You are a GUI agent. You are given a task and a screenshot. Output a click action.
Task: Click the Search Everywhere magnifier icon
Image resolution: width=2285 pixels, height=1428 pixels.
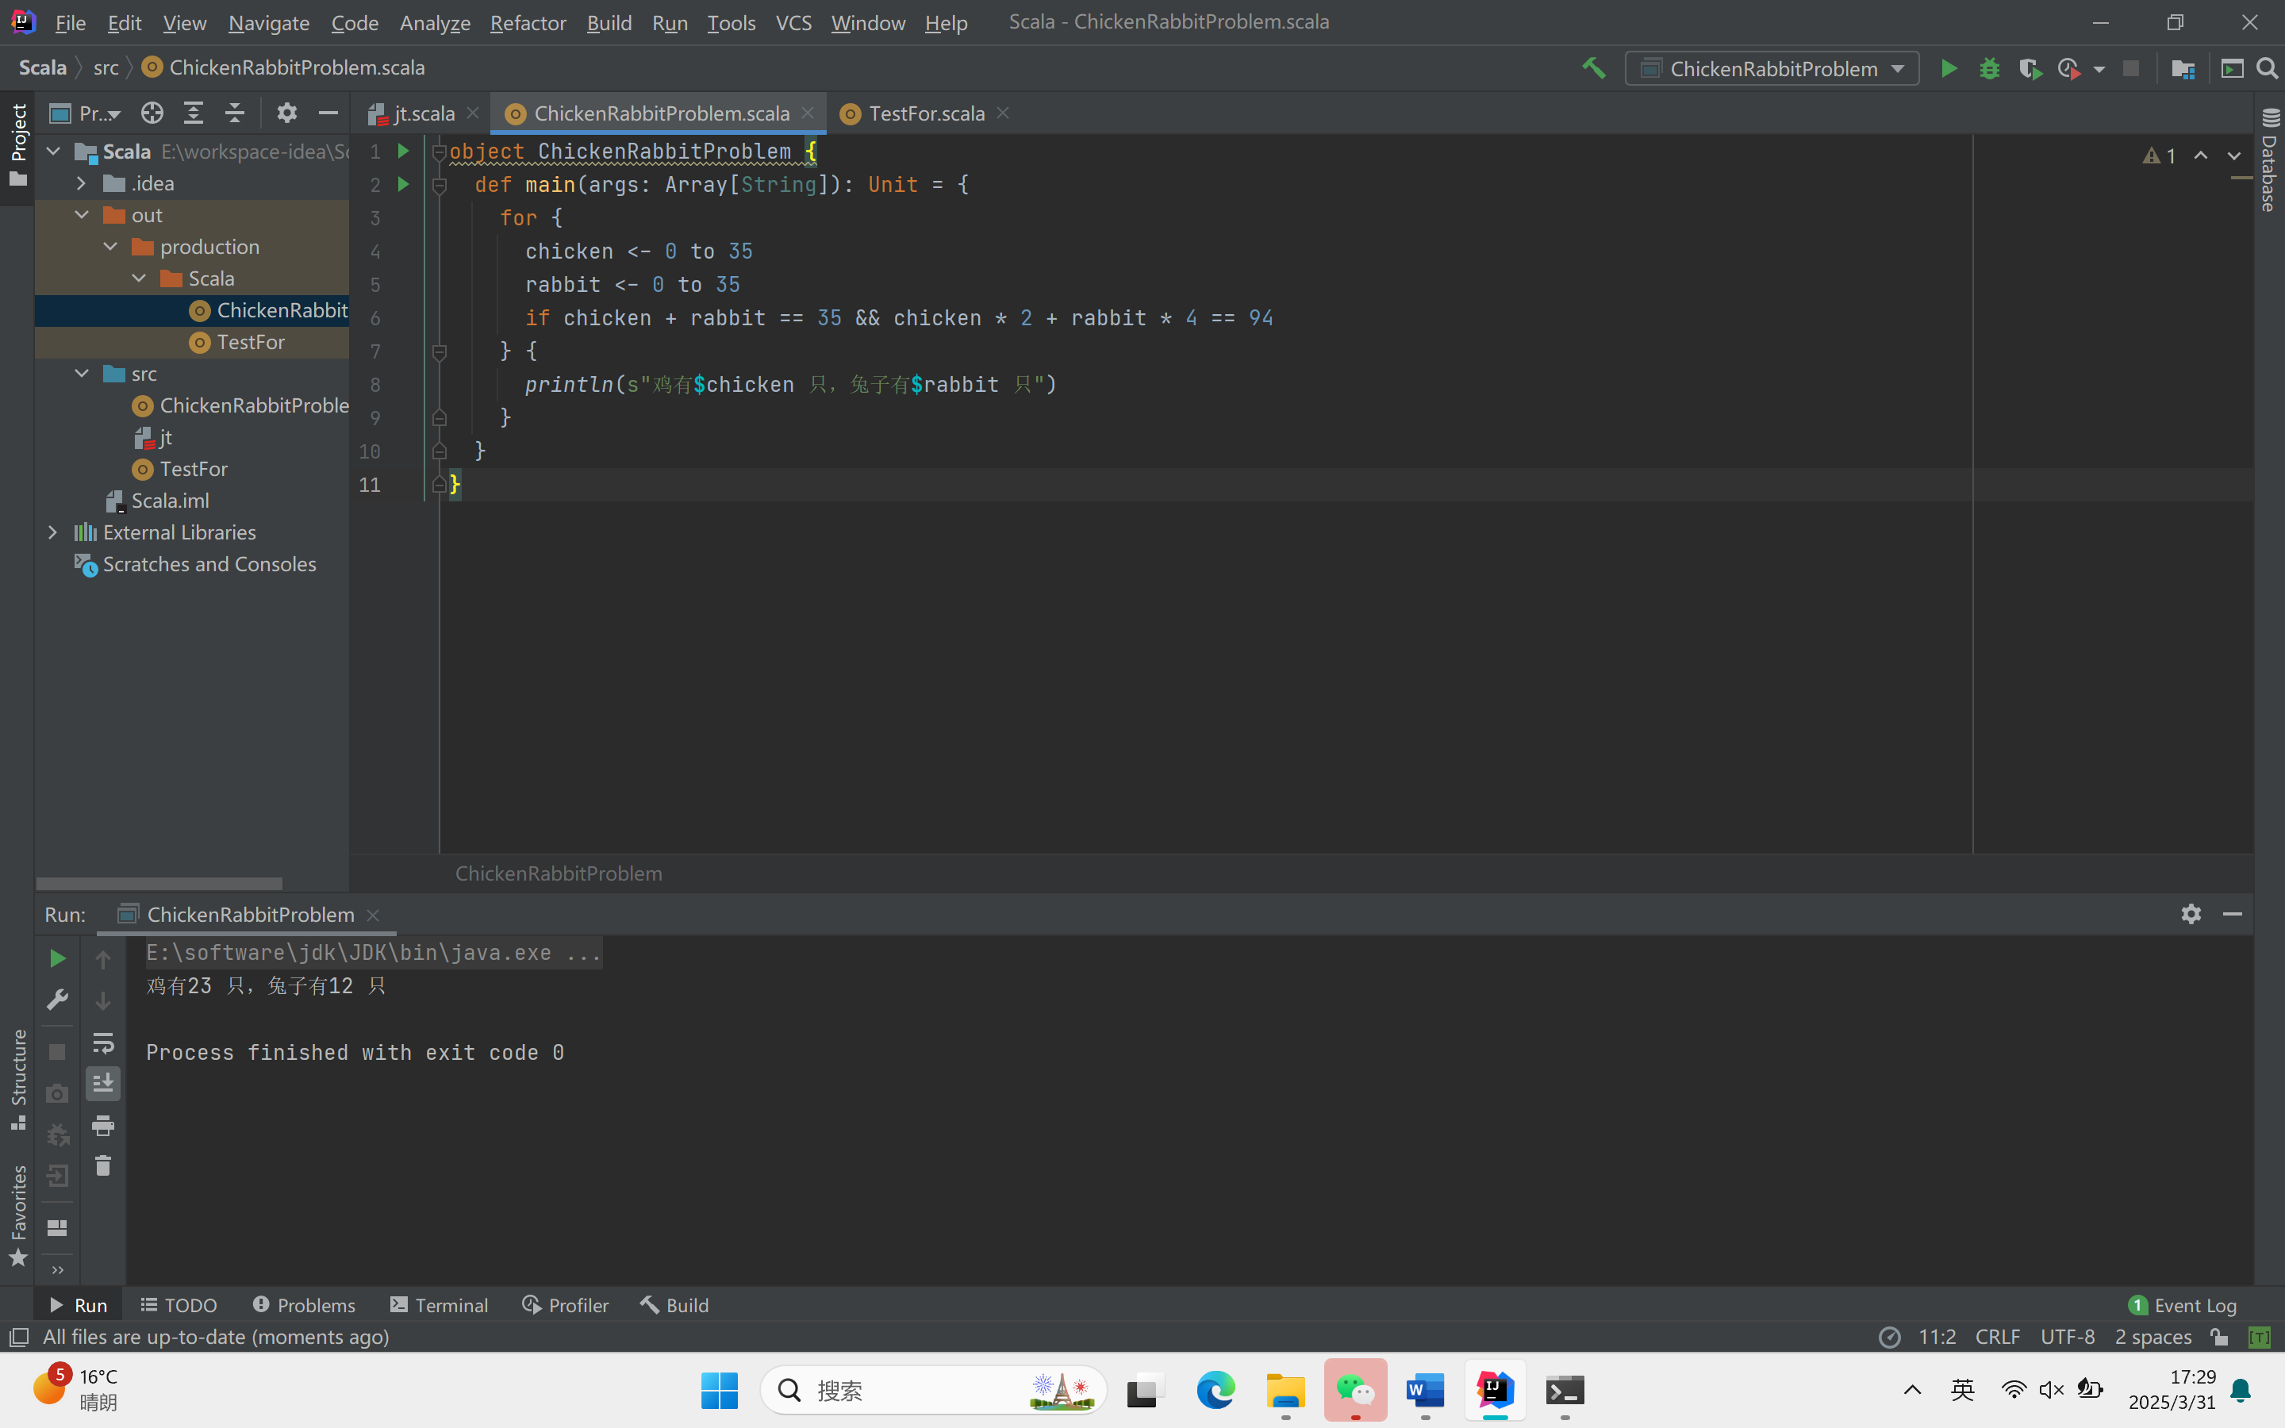[2267, 68]
